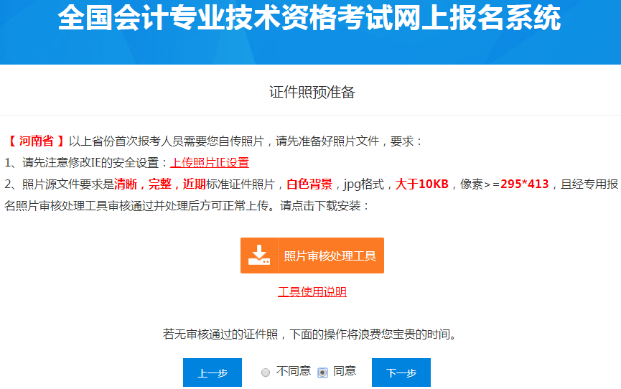The width and height of the screenshot is (621, 389).
Task: Click the jpg格式 format text
Action: (363, 184)
